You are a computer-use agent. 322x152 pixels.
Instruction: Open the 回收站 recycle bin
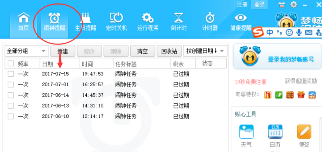click(x=169, y=51)
